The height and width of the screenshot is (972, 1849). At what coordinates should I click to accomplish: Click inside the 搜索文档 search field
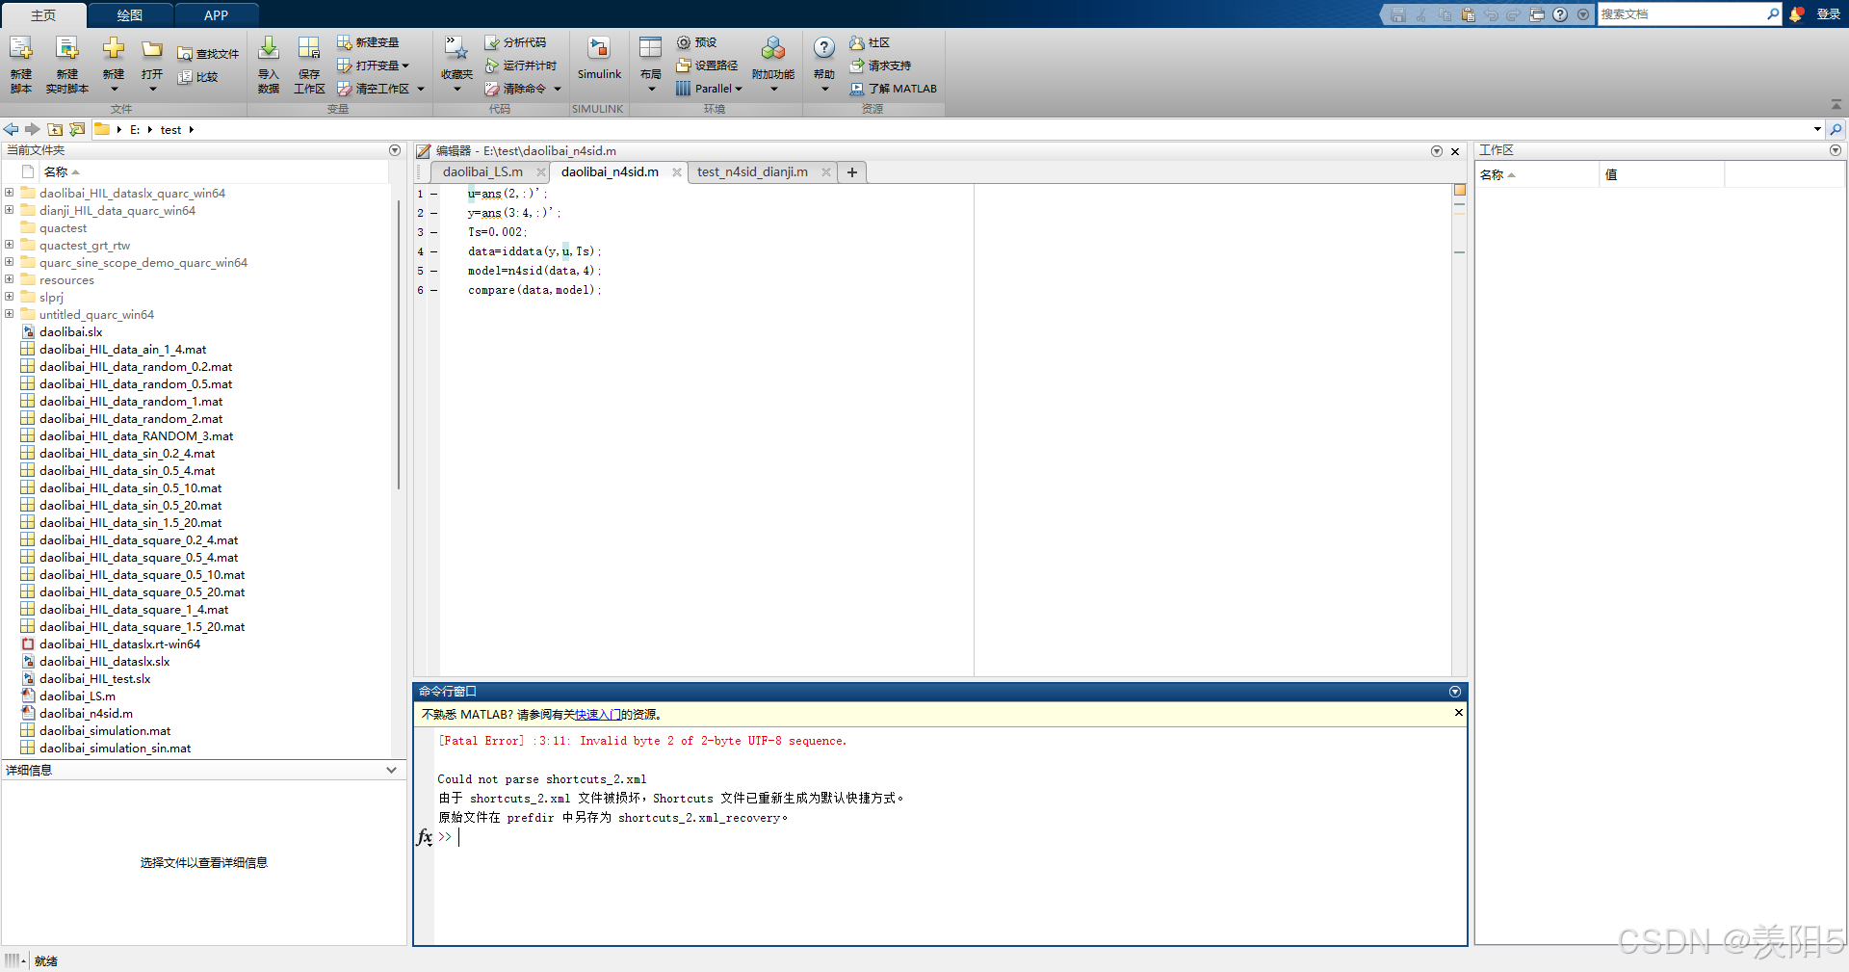[x=1685, y=13]
